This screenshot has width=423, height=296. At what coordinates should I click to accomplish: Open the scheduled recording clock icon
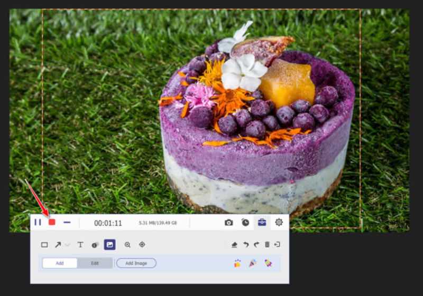pyautogui.click(x=245, y=223)
